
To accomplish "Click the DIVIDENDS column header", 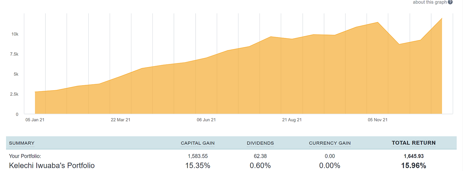I will (x=260, y=143).
